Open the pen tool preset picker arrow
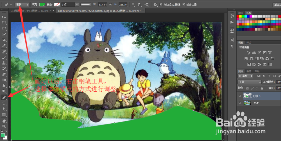This screenshot has height=141, width=281. [x=11, y=4]
